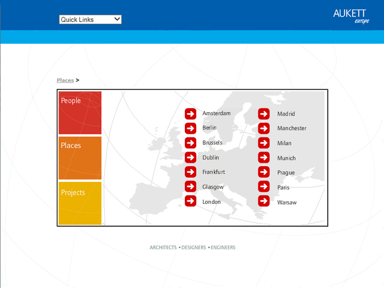Click the Aukett Europe logo
The image size is (384, 288).
tap(351, 16)
